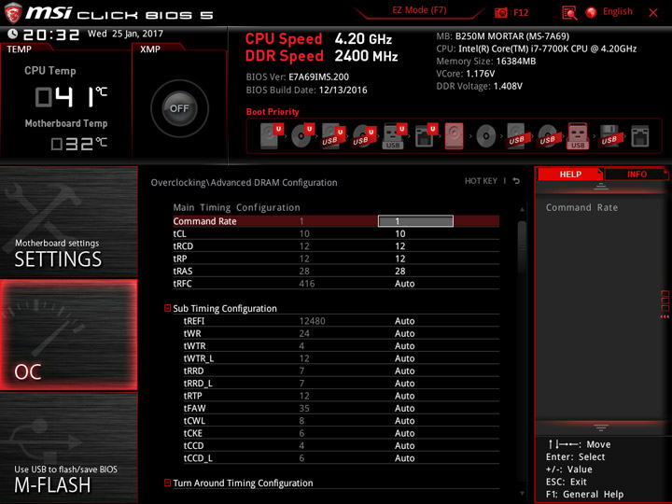The height and width of the screenshot is (504, 672).
Task: Select the tRCD value 12 field
Action: [x=400, y=246]
